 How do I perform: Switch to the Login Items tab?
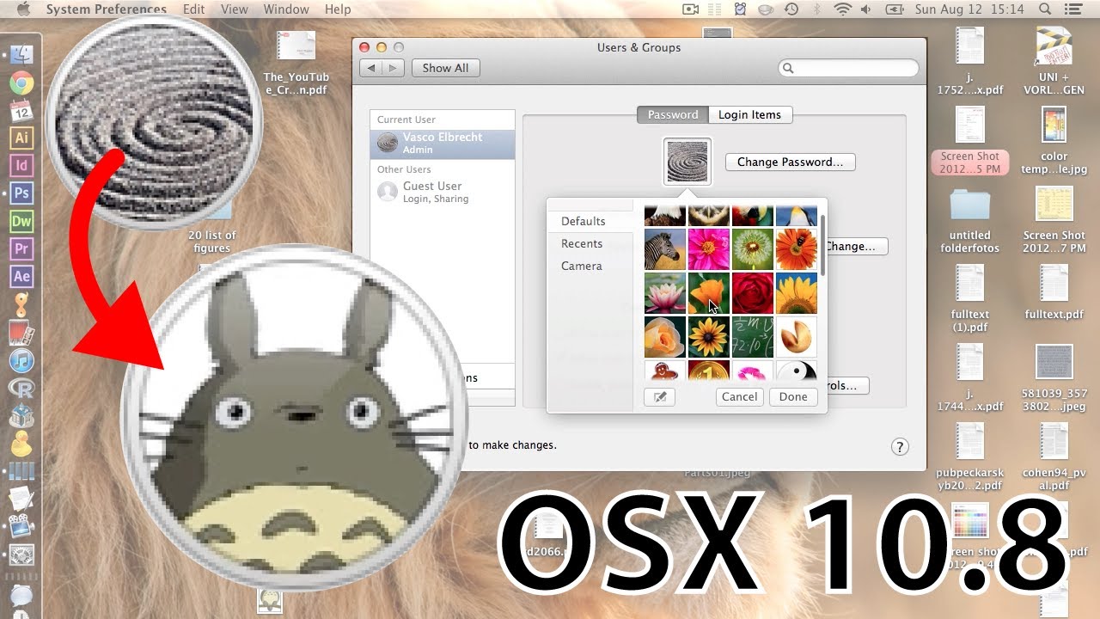(749, 114)
